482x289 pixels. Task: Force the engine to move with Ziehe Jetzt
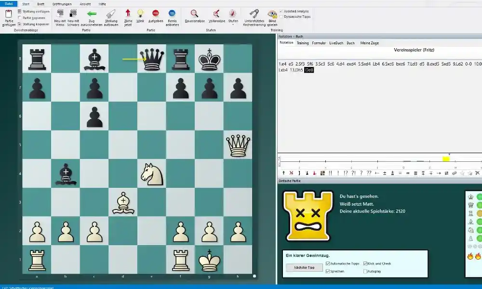(127, 17)
